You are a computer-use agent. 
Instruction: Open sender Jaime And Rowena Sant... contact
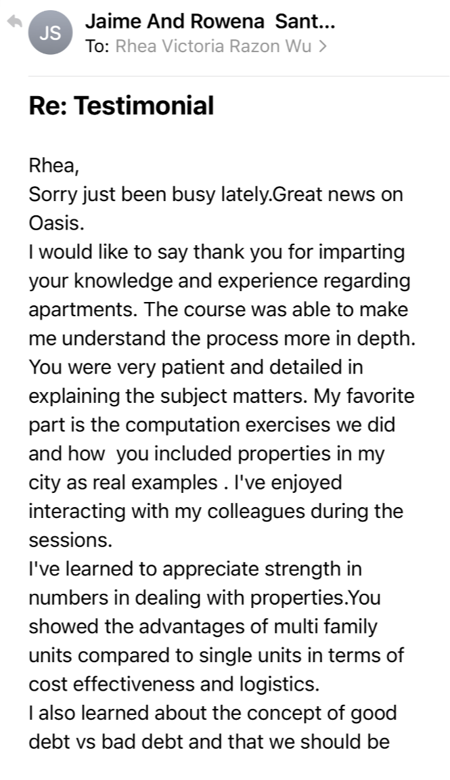pyautogui.click(x=210, y=22)
